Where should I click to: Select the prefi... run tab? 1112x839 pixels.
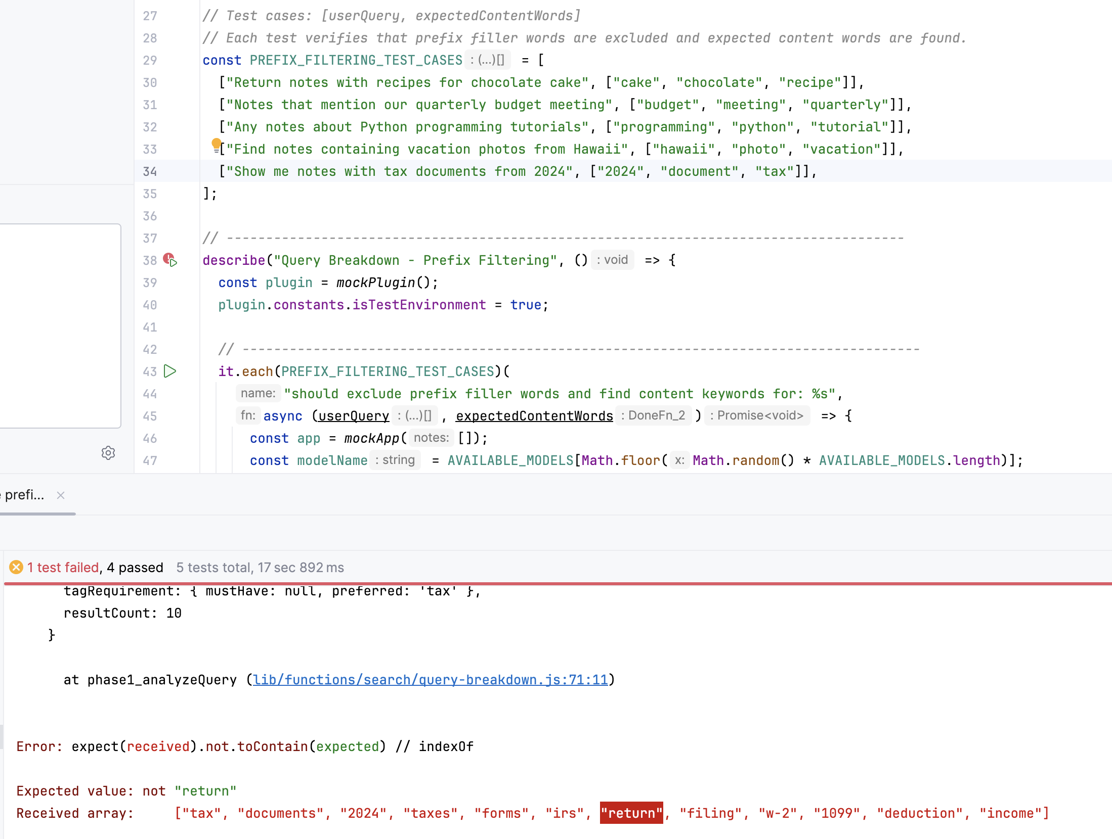click(24, 495)
